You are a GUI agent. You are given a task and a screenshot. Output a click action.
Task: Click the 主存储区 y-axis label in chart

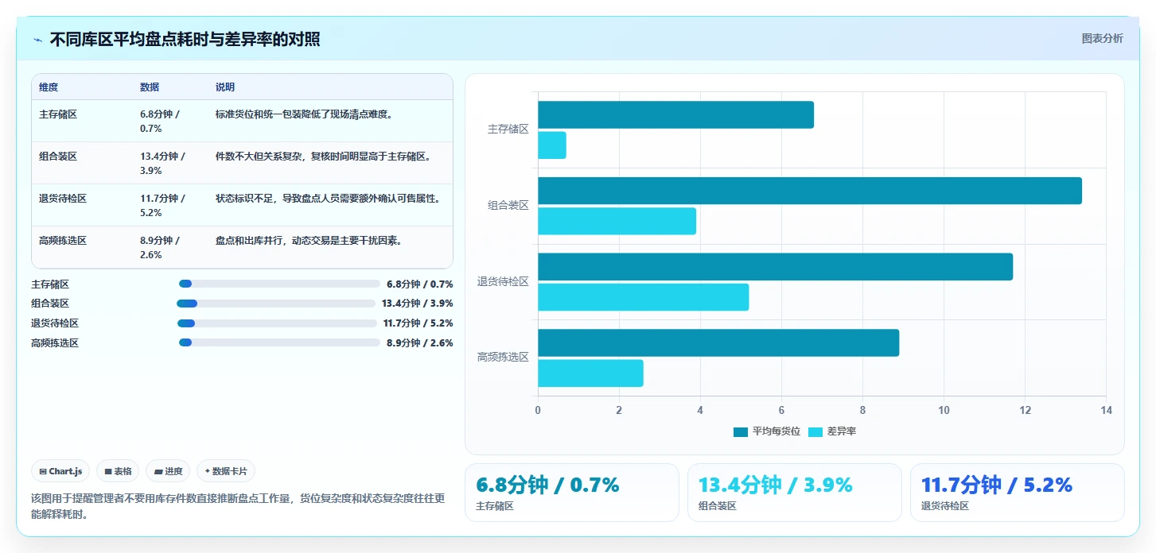click(508, 130)
